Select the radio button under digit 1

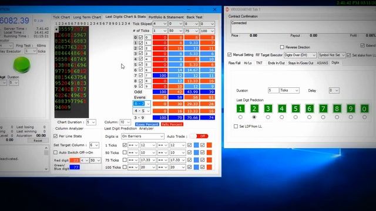[x=240, y=117]
